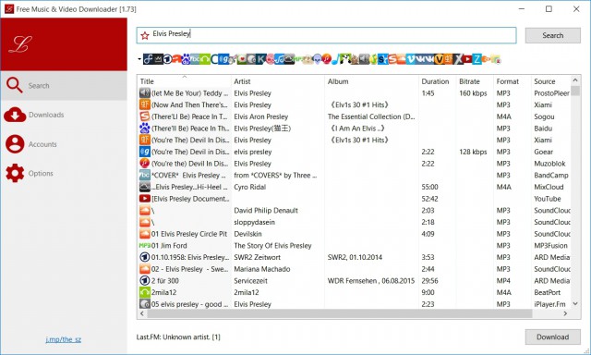Open the Downloads sidebar tab
The width and height of the screenshot is (591, 355).
click(x=64, y=115)
